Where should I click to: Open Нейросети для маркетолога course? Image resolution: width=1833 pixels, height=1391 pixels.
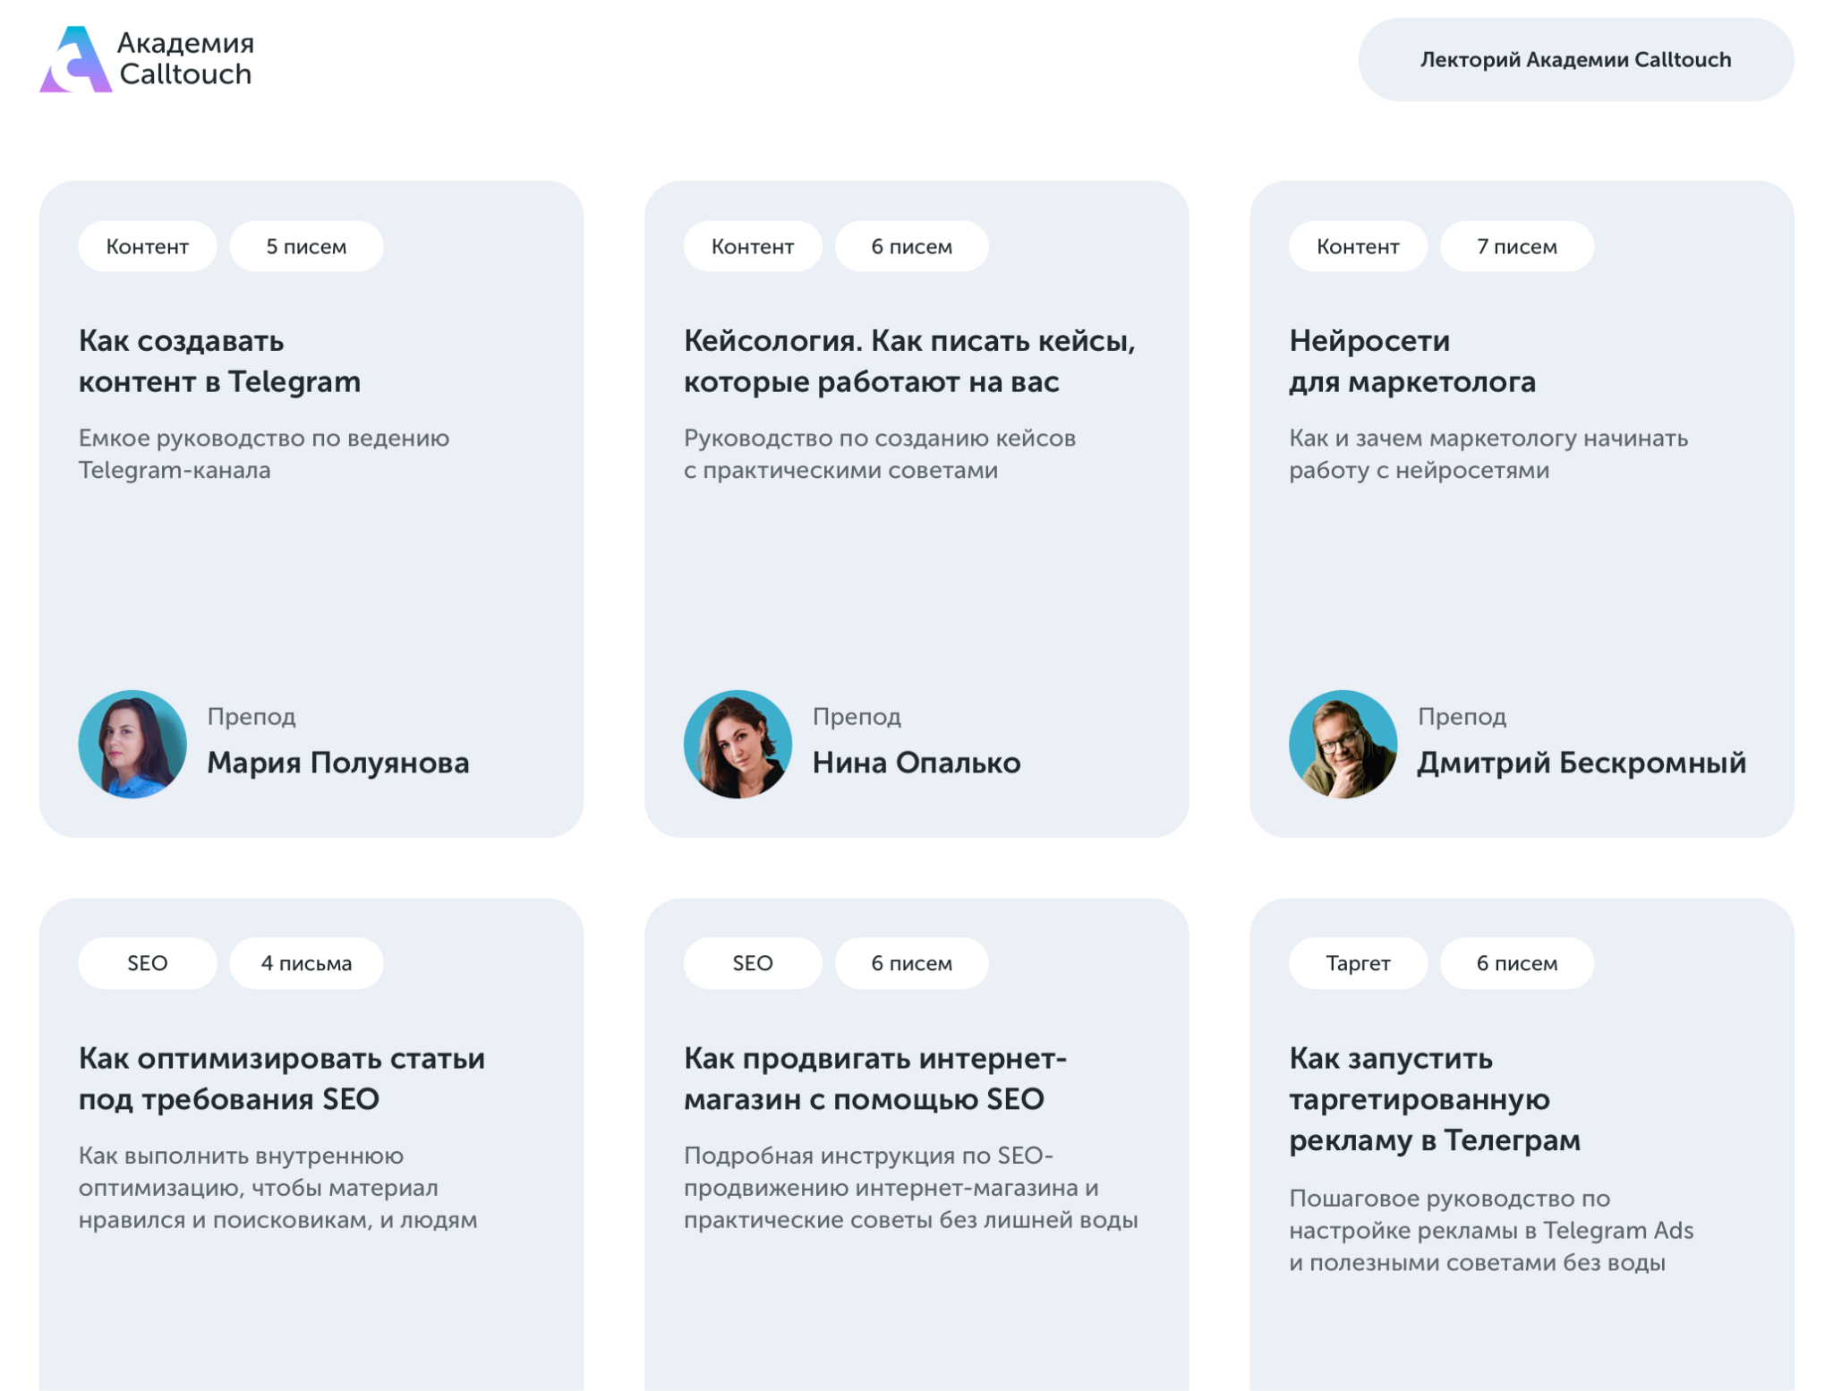click(x=1411, y=361)
